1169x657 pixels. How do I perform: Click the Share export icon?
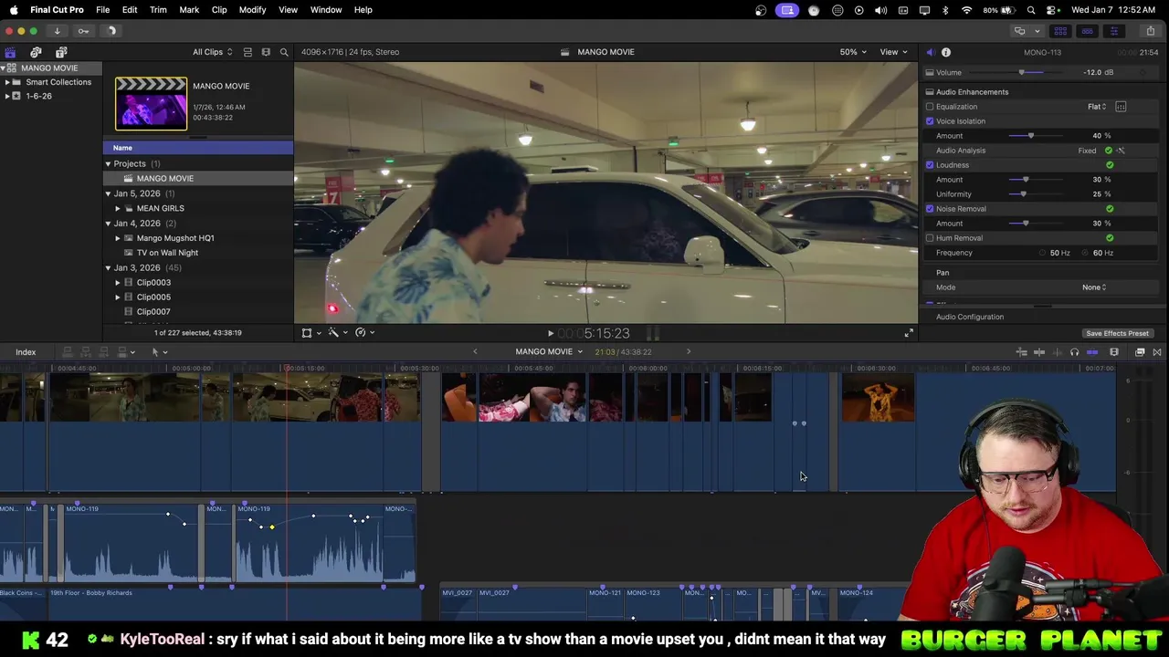[1150, 31]
